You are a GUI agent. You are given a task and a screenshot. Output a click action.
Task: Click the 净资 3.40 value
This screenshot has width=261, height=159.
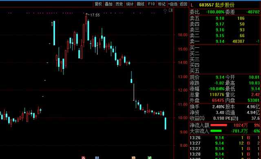220,113
